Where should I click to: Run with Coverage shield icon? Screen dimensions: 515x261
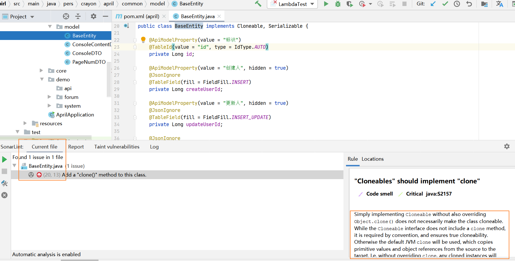(x=350, y=4)
